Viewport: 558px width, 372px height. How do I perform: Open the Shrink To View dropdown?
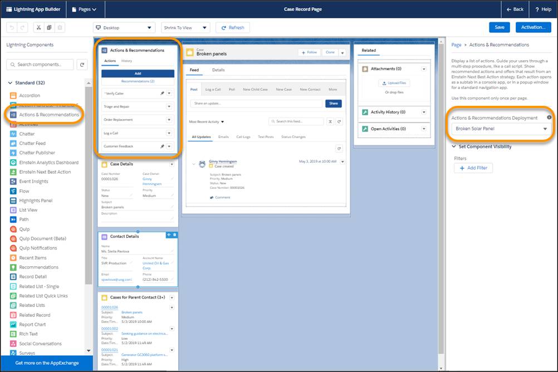[x=185, y=28]
